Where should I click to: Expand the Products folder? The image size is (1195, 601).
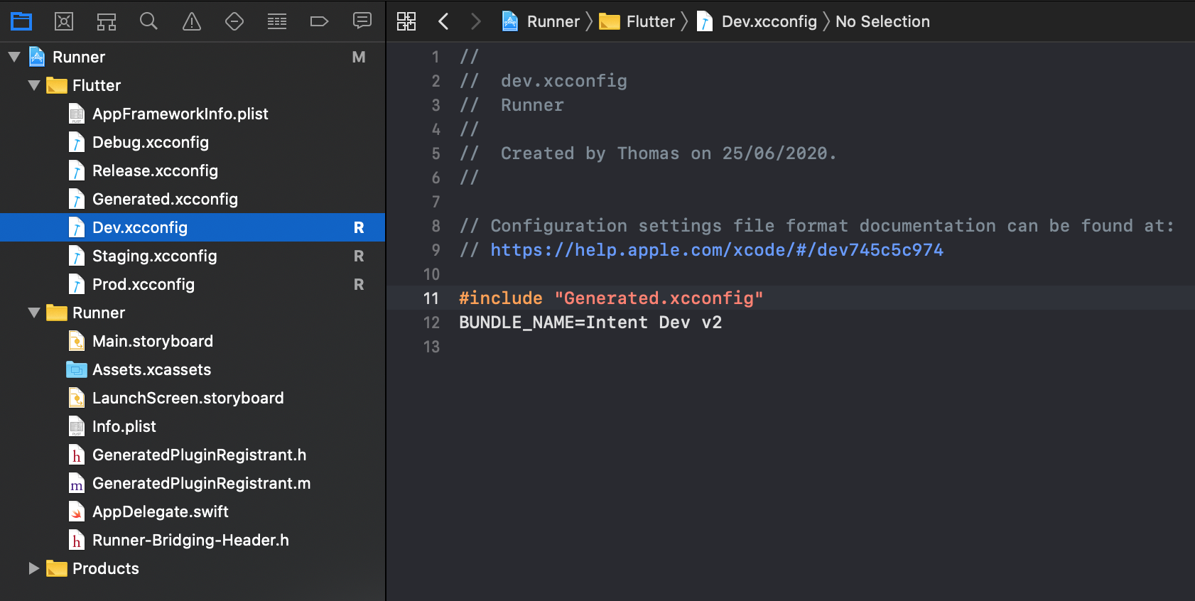click(x=33, y=568)
